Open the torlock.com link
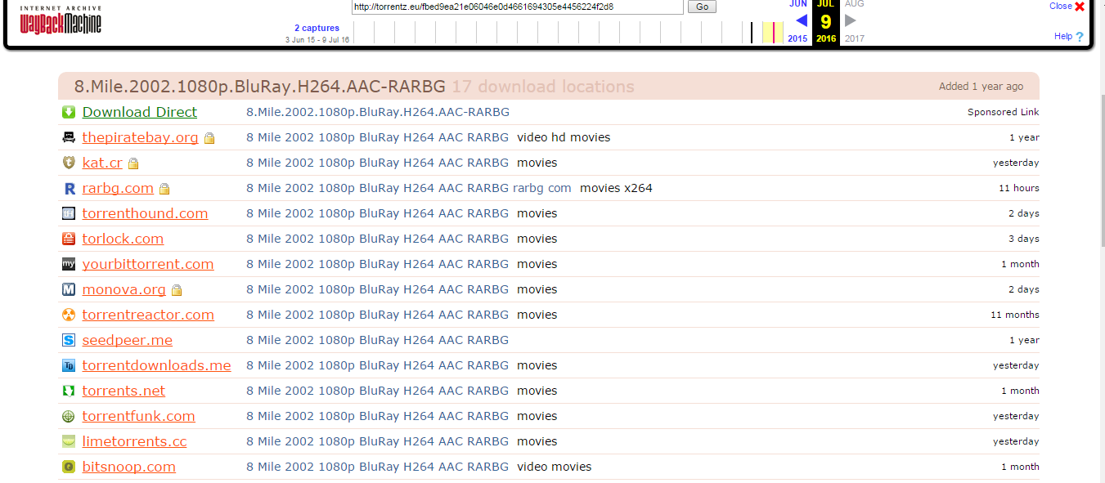This screenshot has width=1105, height=483. tap(123, 239)
